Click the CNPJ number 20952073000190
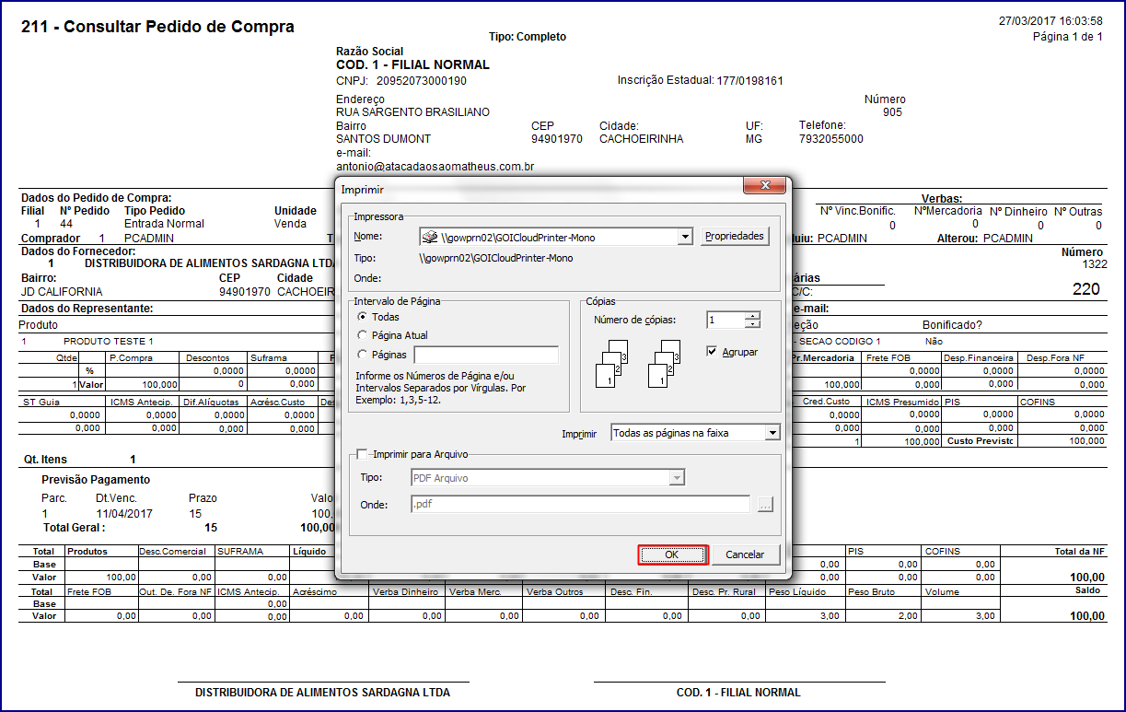The image size is (1126, 712). (x=421, y=81)
